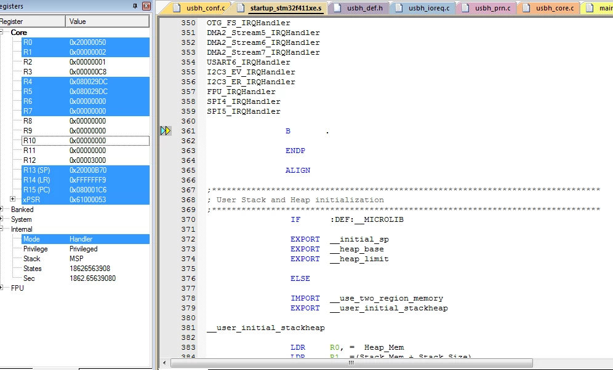
Task: Select register R11 row
Action: [86, 150]
